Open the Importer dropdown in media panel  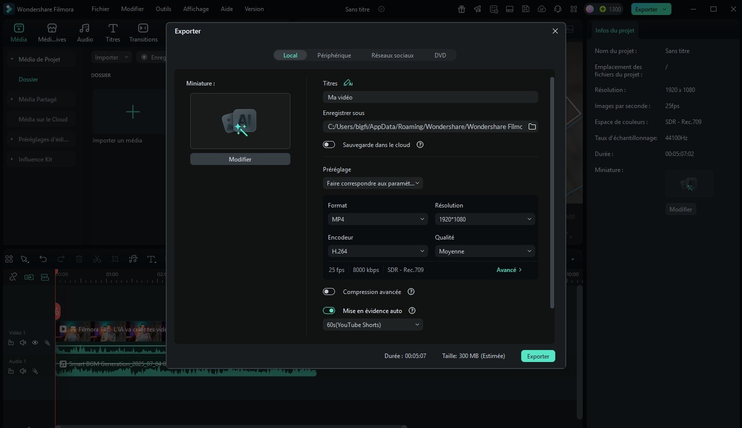(x=112, y=57)
